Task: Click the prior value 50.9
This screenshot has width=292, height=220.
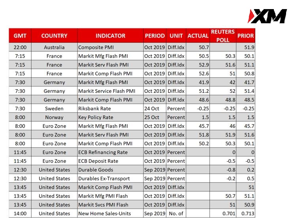Action: pyautogui.click(x=245, y=205)
